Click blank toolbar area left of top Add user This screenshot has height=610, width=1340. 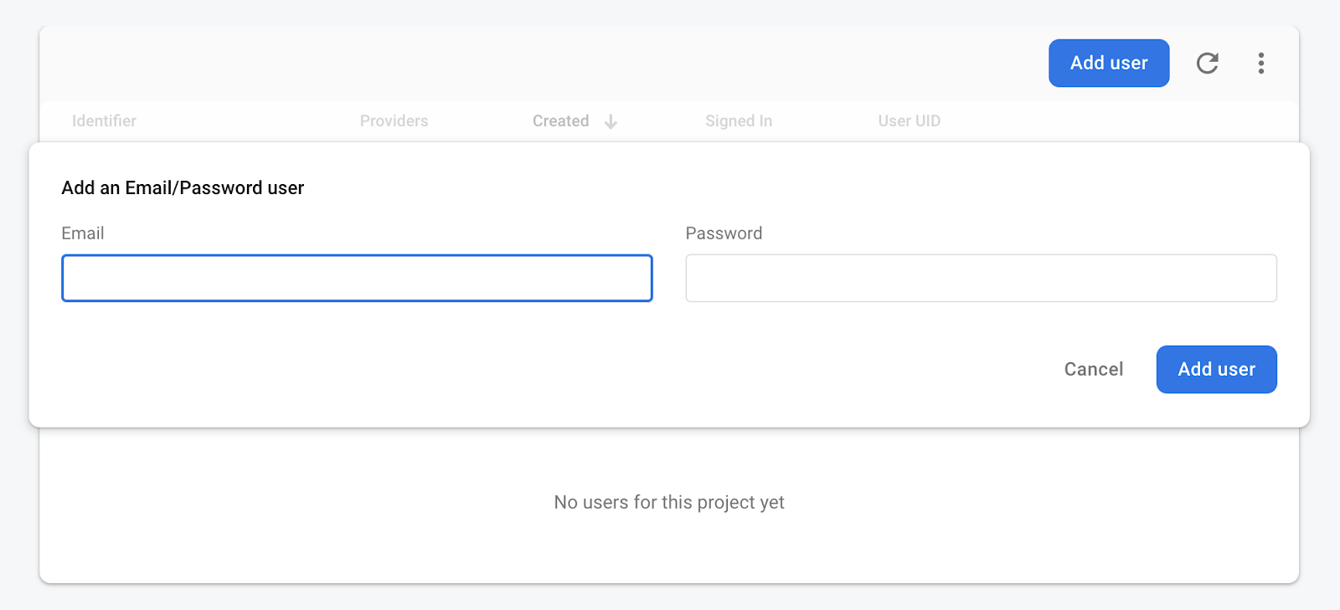pos(586,63)
